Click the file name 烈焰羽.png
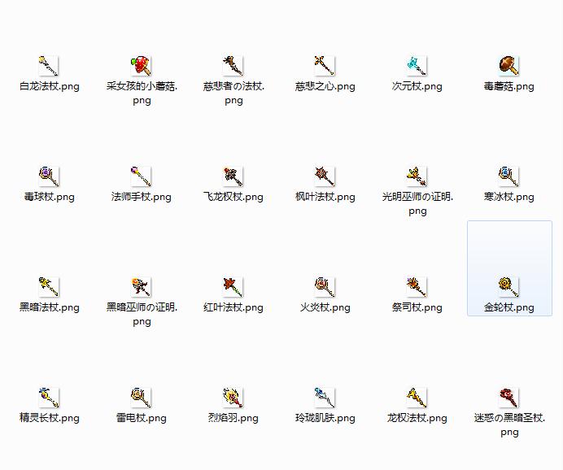Image resolution: width=563 pixels, height=470 pixels. (233, 418)
